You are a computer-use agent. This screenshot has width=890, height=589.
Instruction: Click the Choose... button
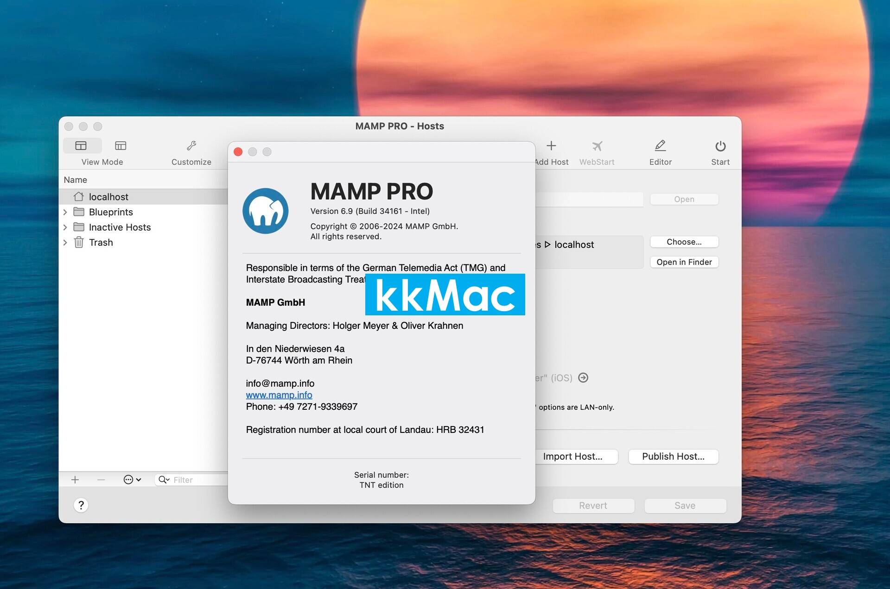(x=684, y=242)
